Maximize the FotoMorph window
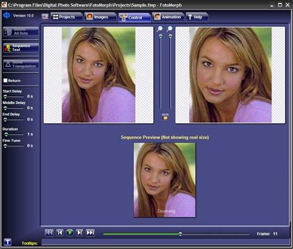This screenshot has width=293, height=249. pyautogui.click(x=280, y=5)
